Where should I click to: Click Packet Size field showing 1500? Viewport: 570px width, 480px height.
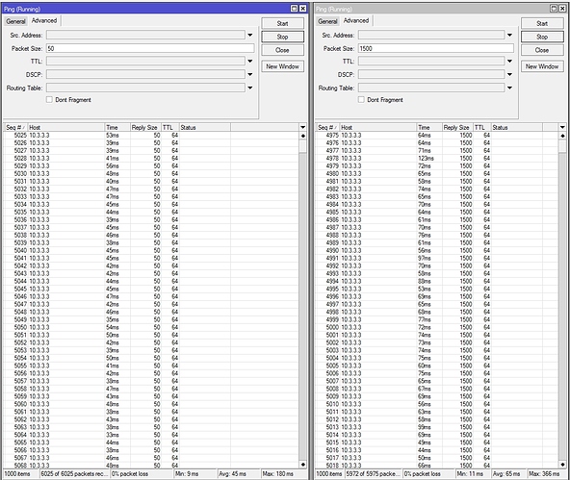(x=436, y=48)
